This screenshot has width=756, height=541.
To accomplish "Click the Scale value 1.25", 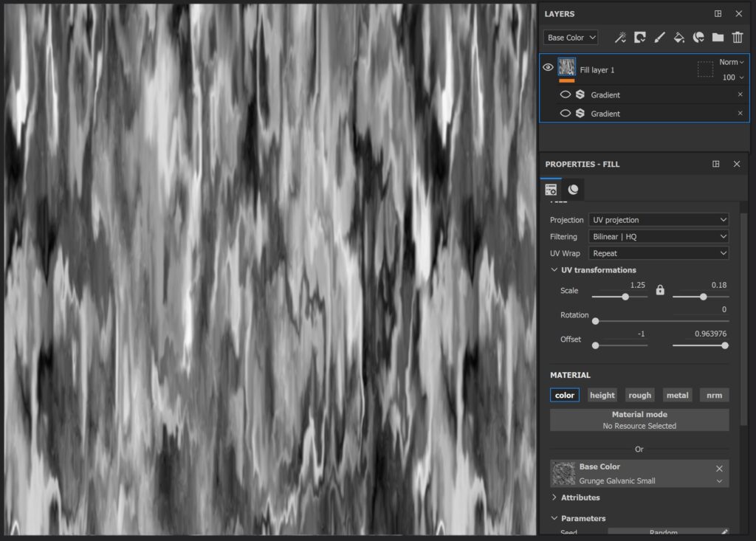I will 637,285.
